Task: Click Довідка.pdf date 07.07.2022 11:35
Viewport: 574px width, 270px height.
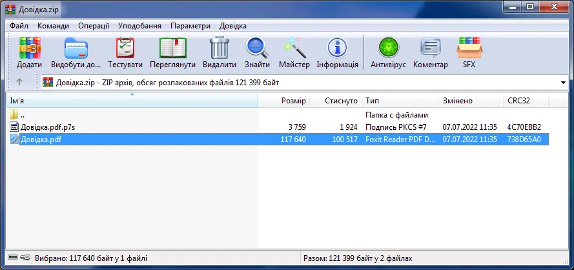Action: point(469,140)
